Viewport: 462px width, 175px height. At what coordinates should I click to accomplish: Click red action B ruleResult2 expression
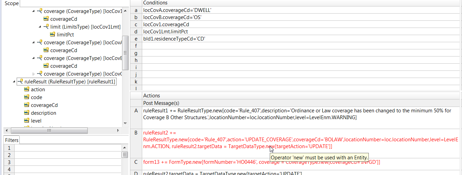(301, 143)
